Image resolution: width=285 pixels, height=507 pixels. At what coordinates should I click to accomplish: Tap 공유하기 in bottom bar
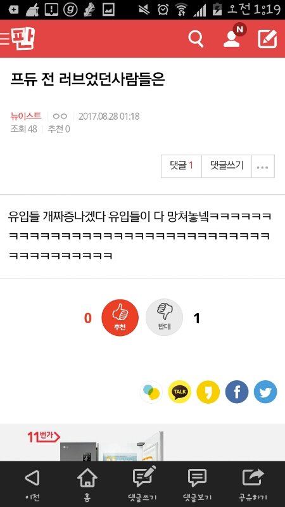253,484
